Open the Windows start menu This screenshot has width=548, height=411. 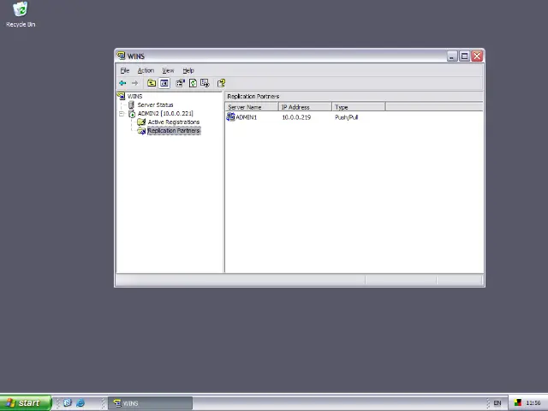pyautogui.click(x=26, y=403)
